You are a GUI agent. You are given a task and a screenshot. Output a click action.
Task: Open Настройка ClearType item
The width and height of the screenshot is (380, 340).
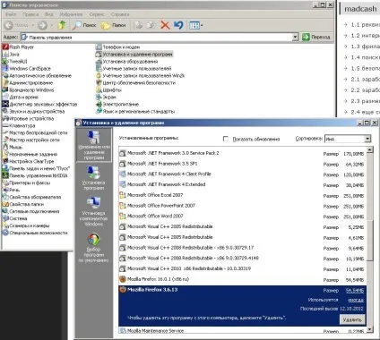pos(28,161)
